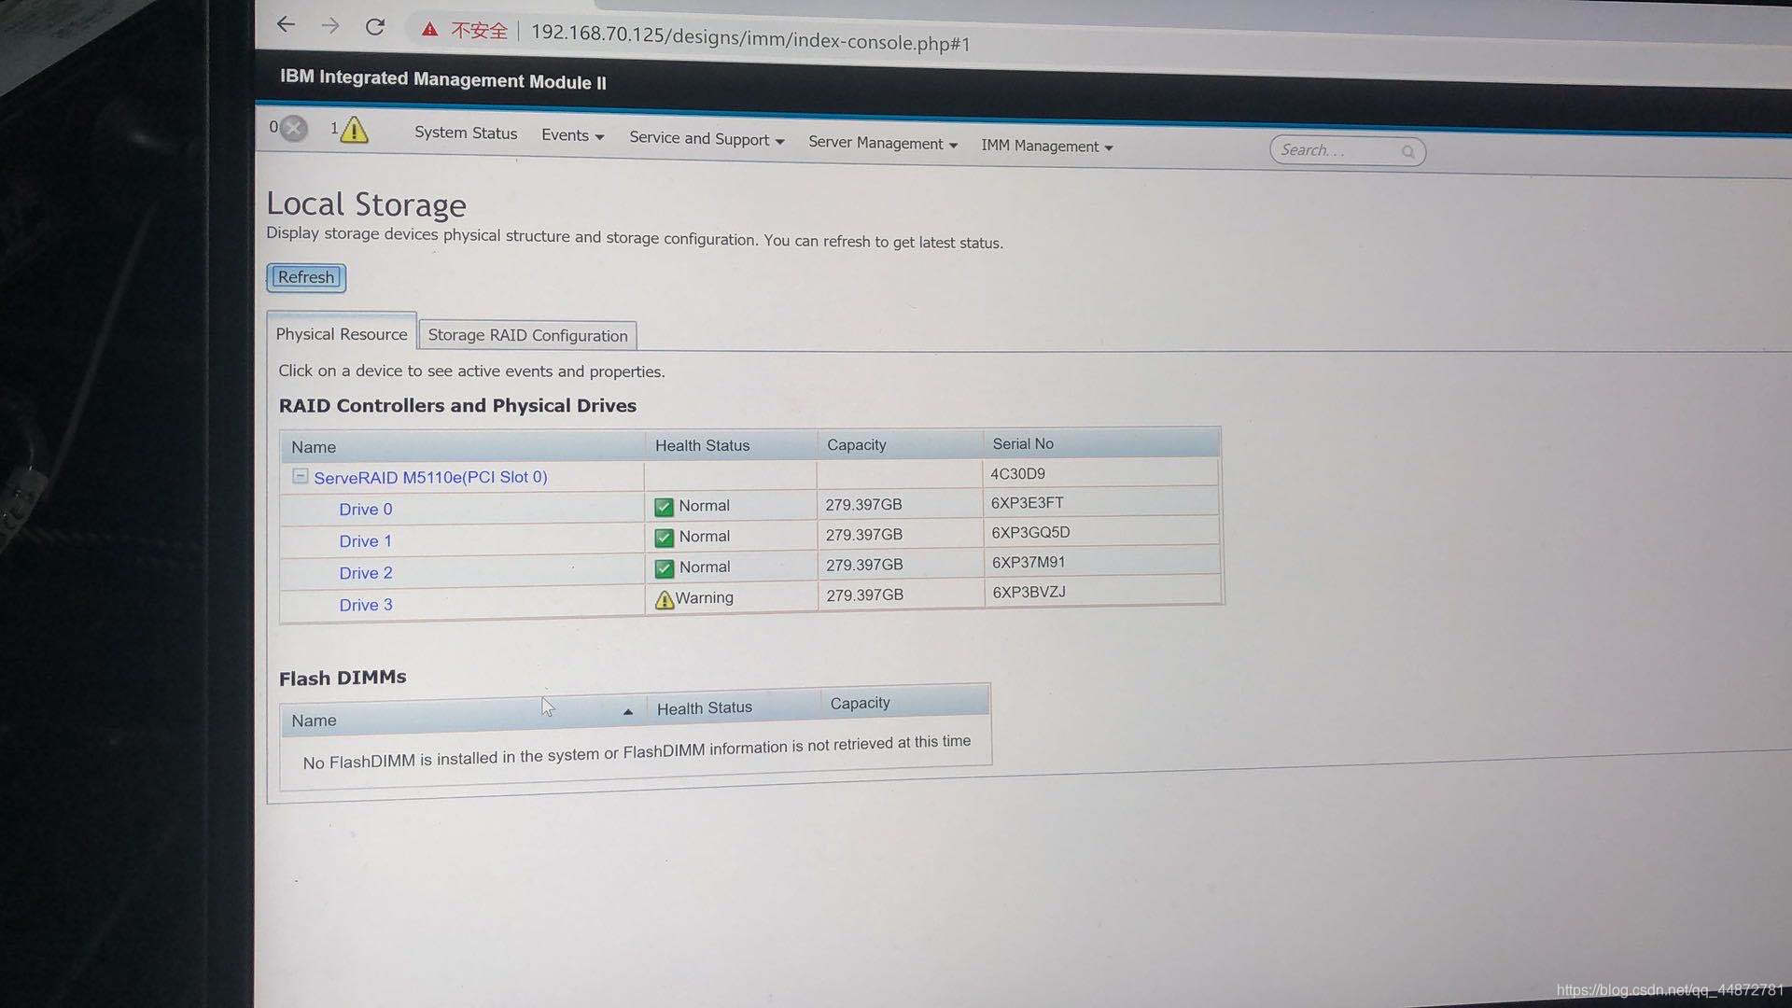Open the IMM Management dropdown
The width and height of the screenshot is (1792, 1008).
tap(1045, 147)
